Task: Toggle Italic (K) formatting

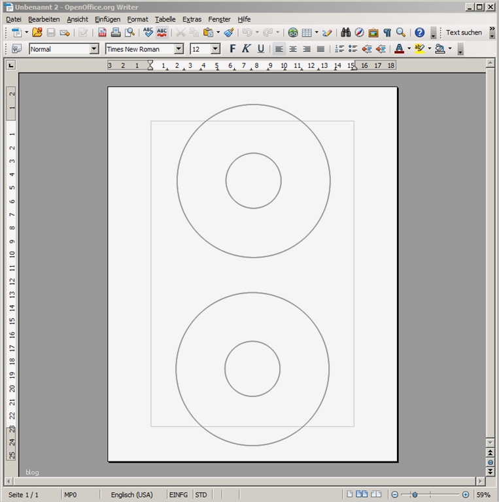Action: pos(246,49)
